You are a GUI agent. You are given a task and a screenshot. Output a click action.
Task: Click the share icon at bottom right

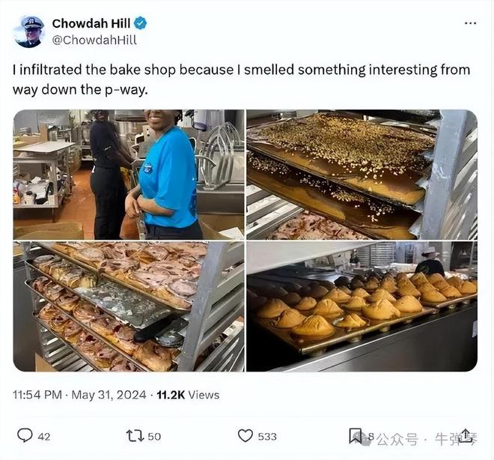click(466, 435)
